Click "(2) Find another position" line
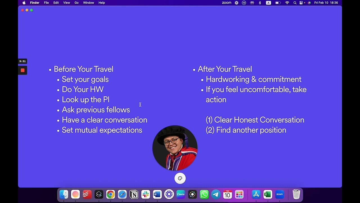Image resolution: width=360 pixels, height=203 pixels. tap(246, 130)
